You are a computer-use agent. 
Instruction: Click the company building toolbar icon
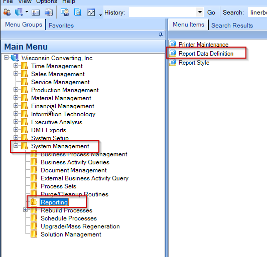[19, 12]
